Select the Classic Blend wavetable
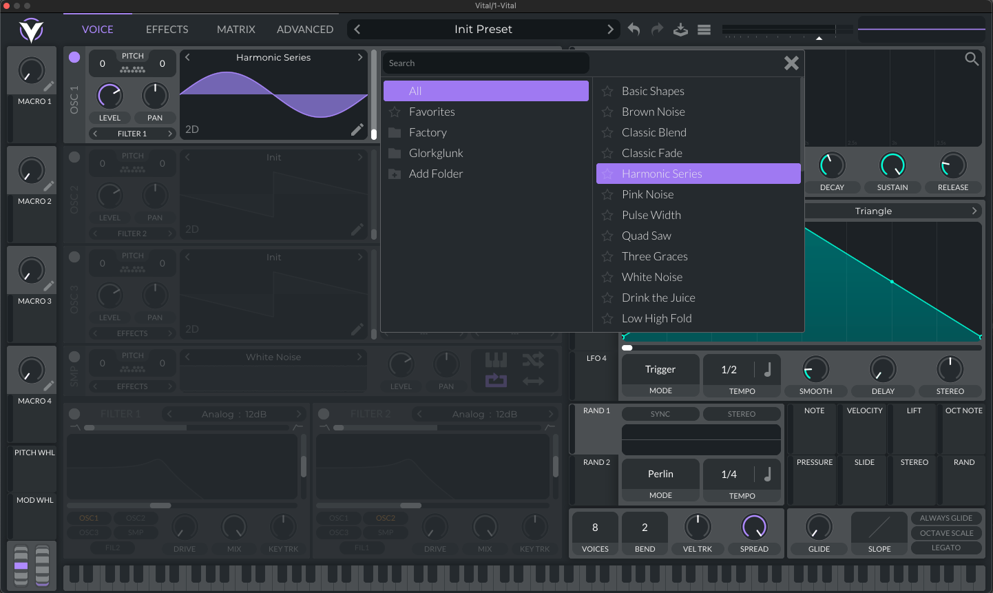Viewport: 993px width, 593px height. point(698,132)
